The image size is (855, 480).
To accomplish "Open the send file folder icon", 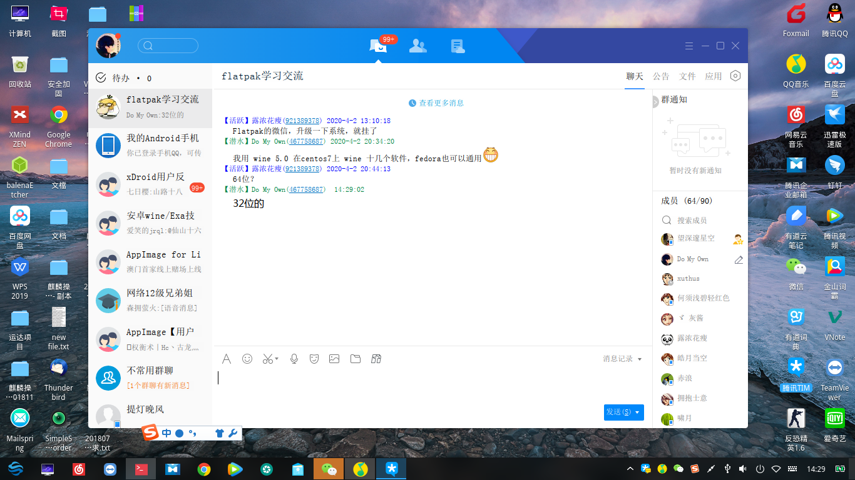I will [x=356, y=359].
